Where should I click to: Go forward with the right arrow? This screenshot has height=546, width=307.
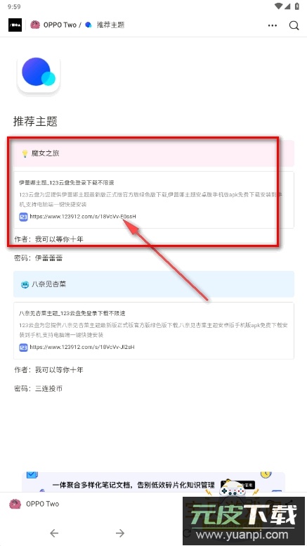tap(120, 533)
